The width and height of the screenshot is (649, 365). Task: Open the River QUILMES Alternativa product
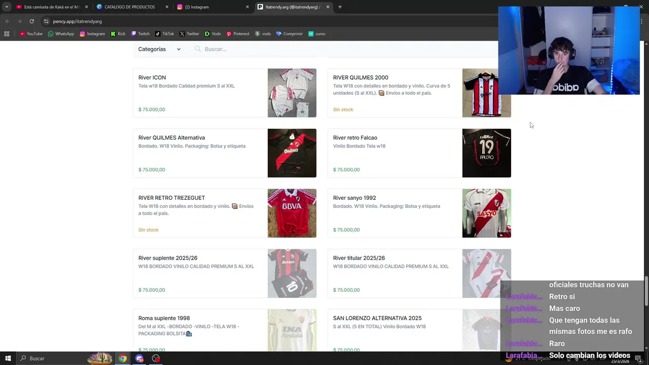pyautogui.click(x=225, y=153)
